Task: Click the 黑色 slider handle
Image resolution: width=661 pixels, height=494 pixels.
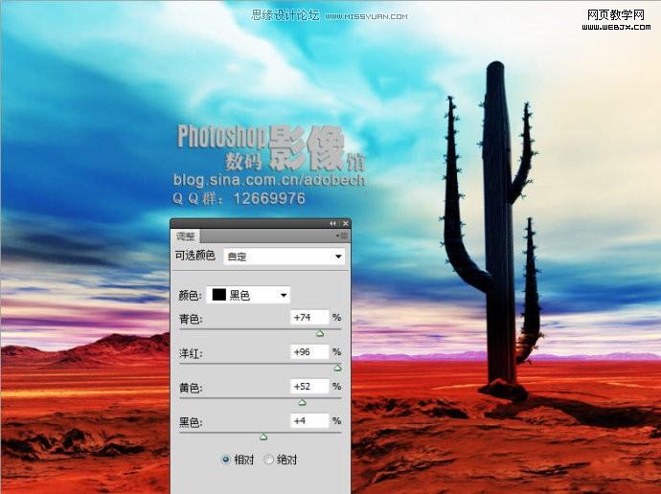Action: (263, 438)
